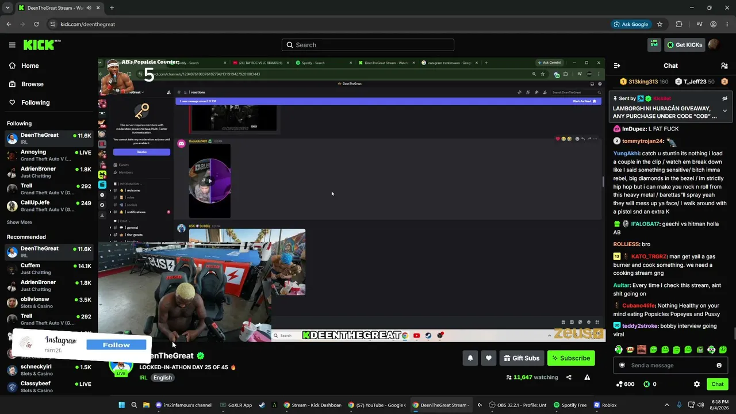
Task: Open GoXLR App from taskbar
Action: pos(236,405)
